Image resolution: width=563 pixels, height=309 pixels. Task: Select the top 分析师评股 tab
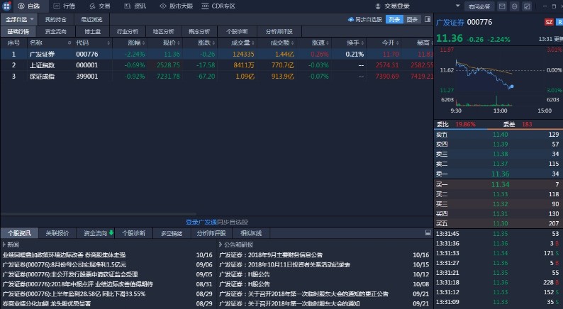click(279, 32)
